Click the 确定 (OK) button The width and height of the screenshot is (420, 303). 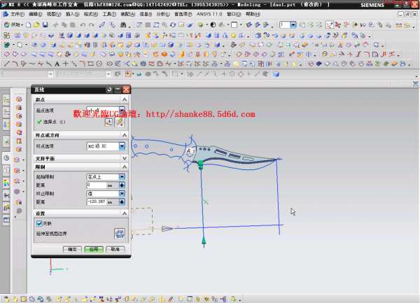72,248
